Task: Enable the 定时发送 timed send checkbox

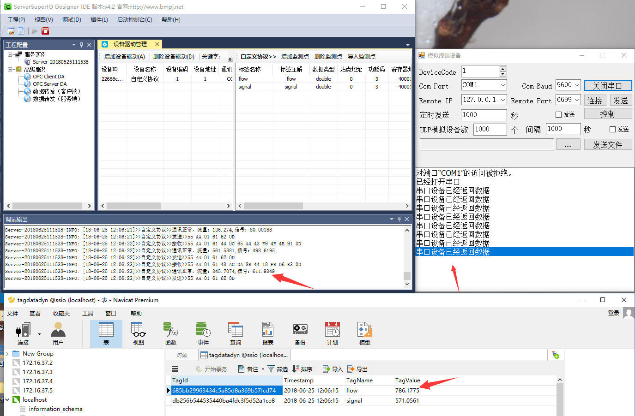Action: (558, 115)
